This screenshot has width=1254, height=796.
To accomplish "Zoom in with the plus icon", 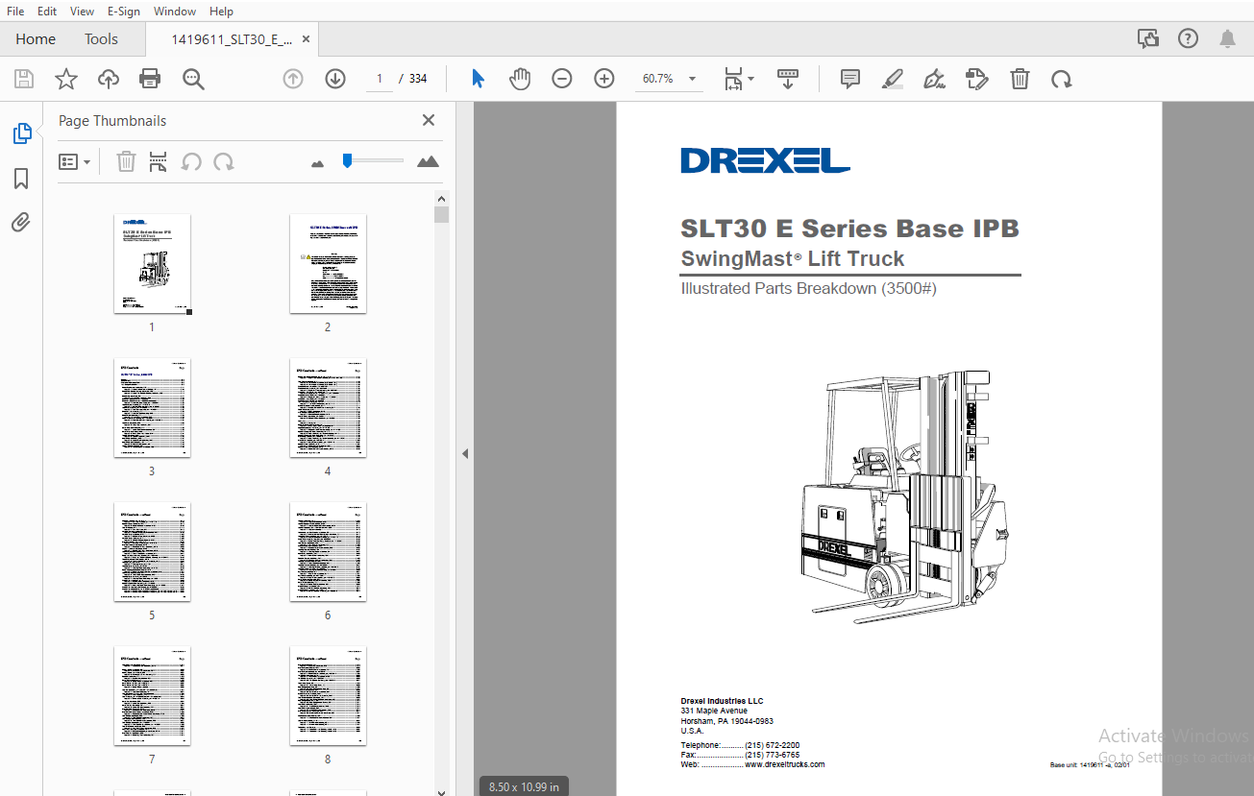I will click(604, 79).
